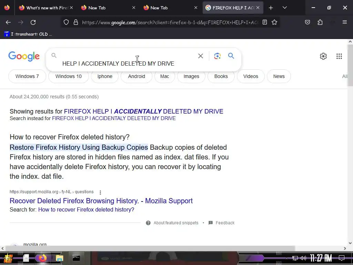Open Firefox from the taskbar
The height and width of the screenshot is (265, 353).
[42, 258]
